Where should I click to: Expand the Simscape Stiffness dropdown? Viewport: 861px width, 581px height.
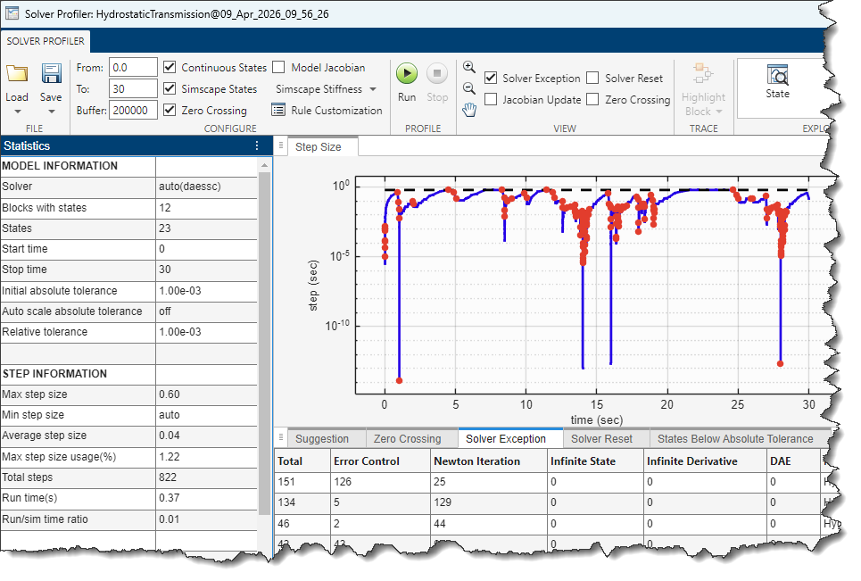coord(373,89)
